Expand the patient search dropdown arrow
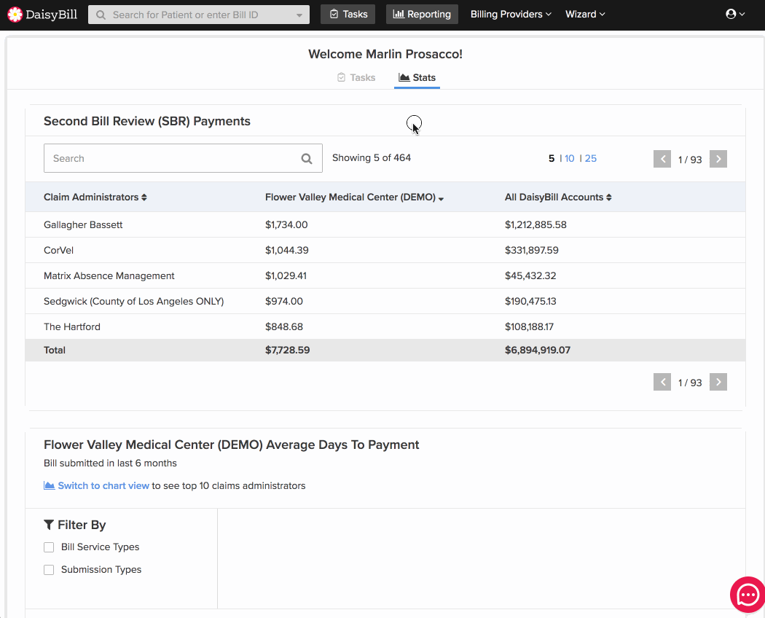The image size is (765, 618). tap(299, 15)
